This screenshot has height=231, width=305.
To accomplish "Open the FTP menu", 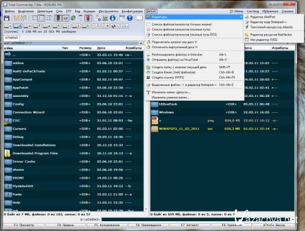I will (x=68, y=11).
